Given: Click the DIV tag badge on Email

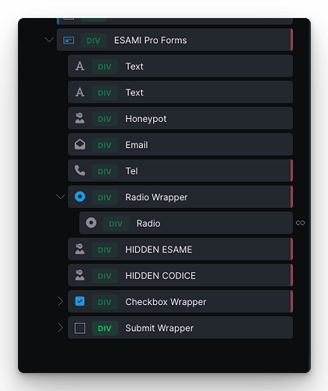Looking at the screenshot, I should tap(105, 145).
